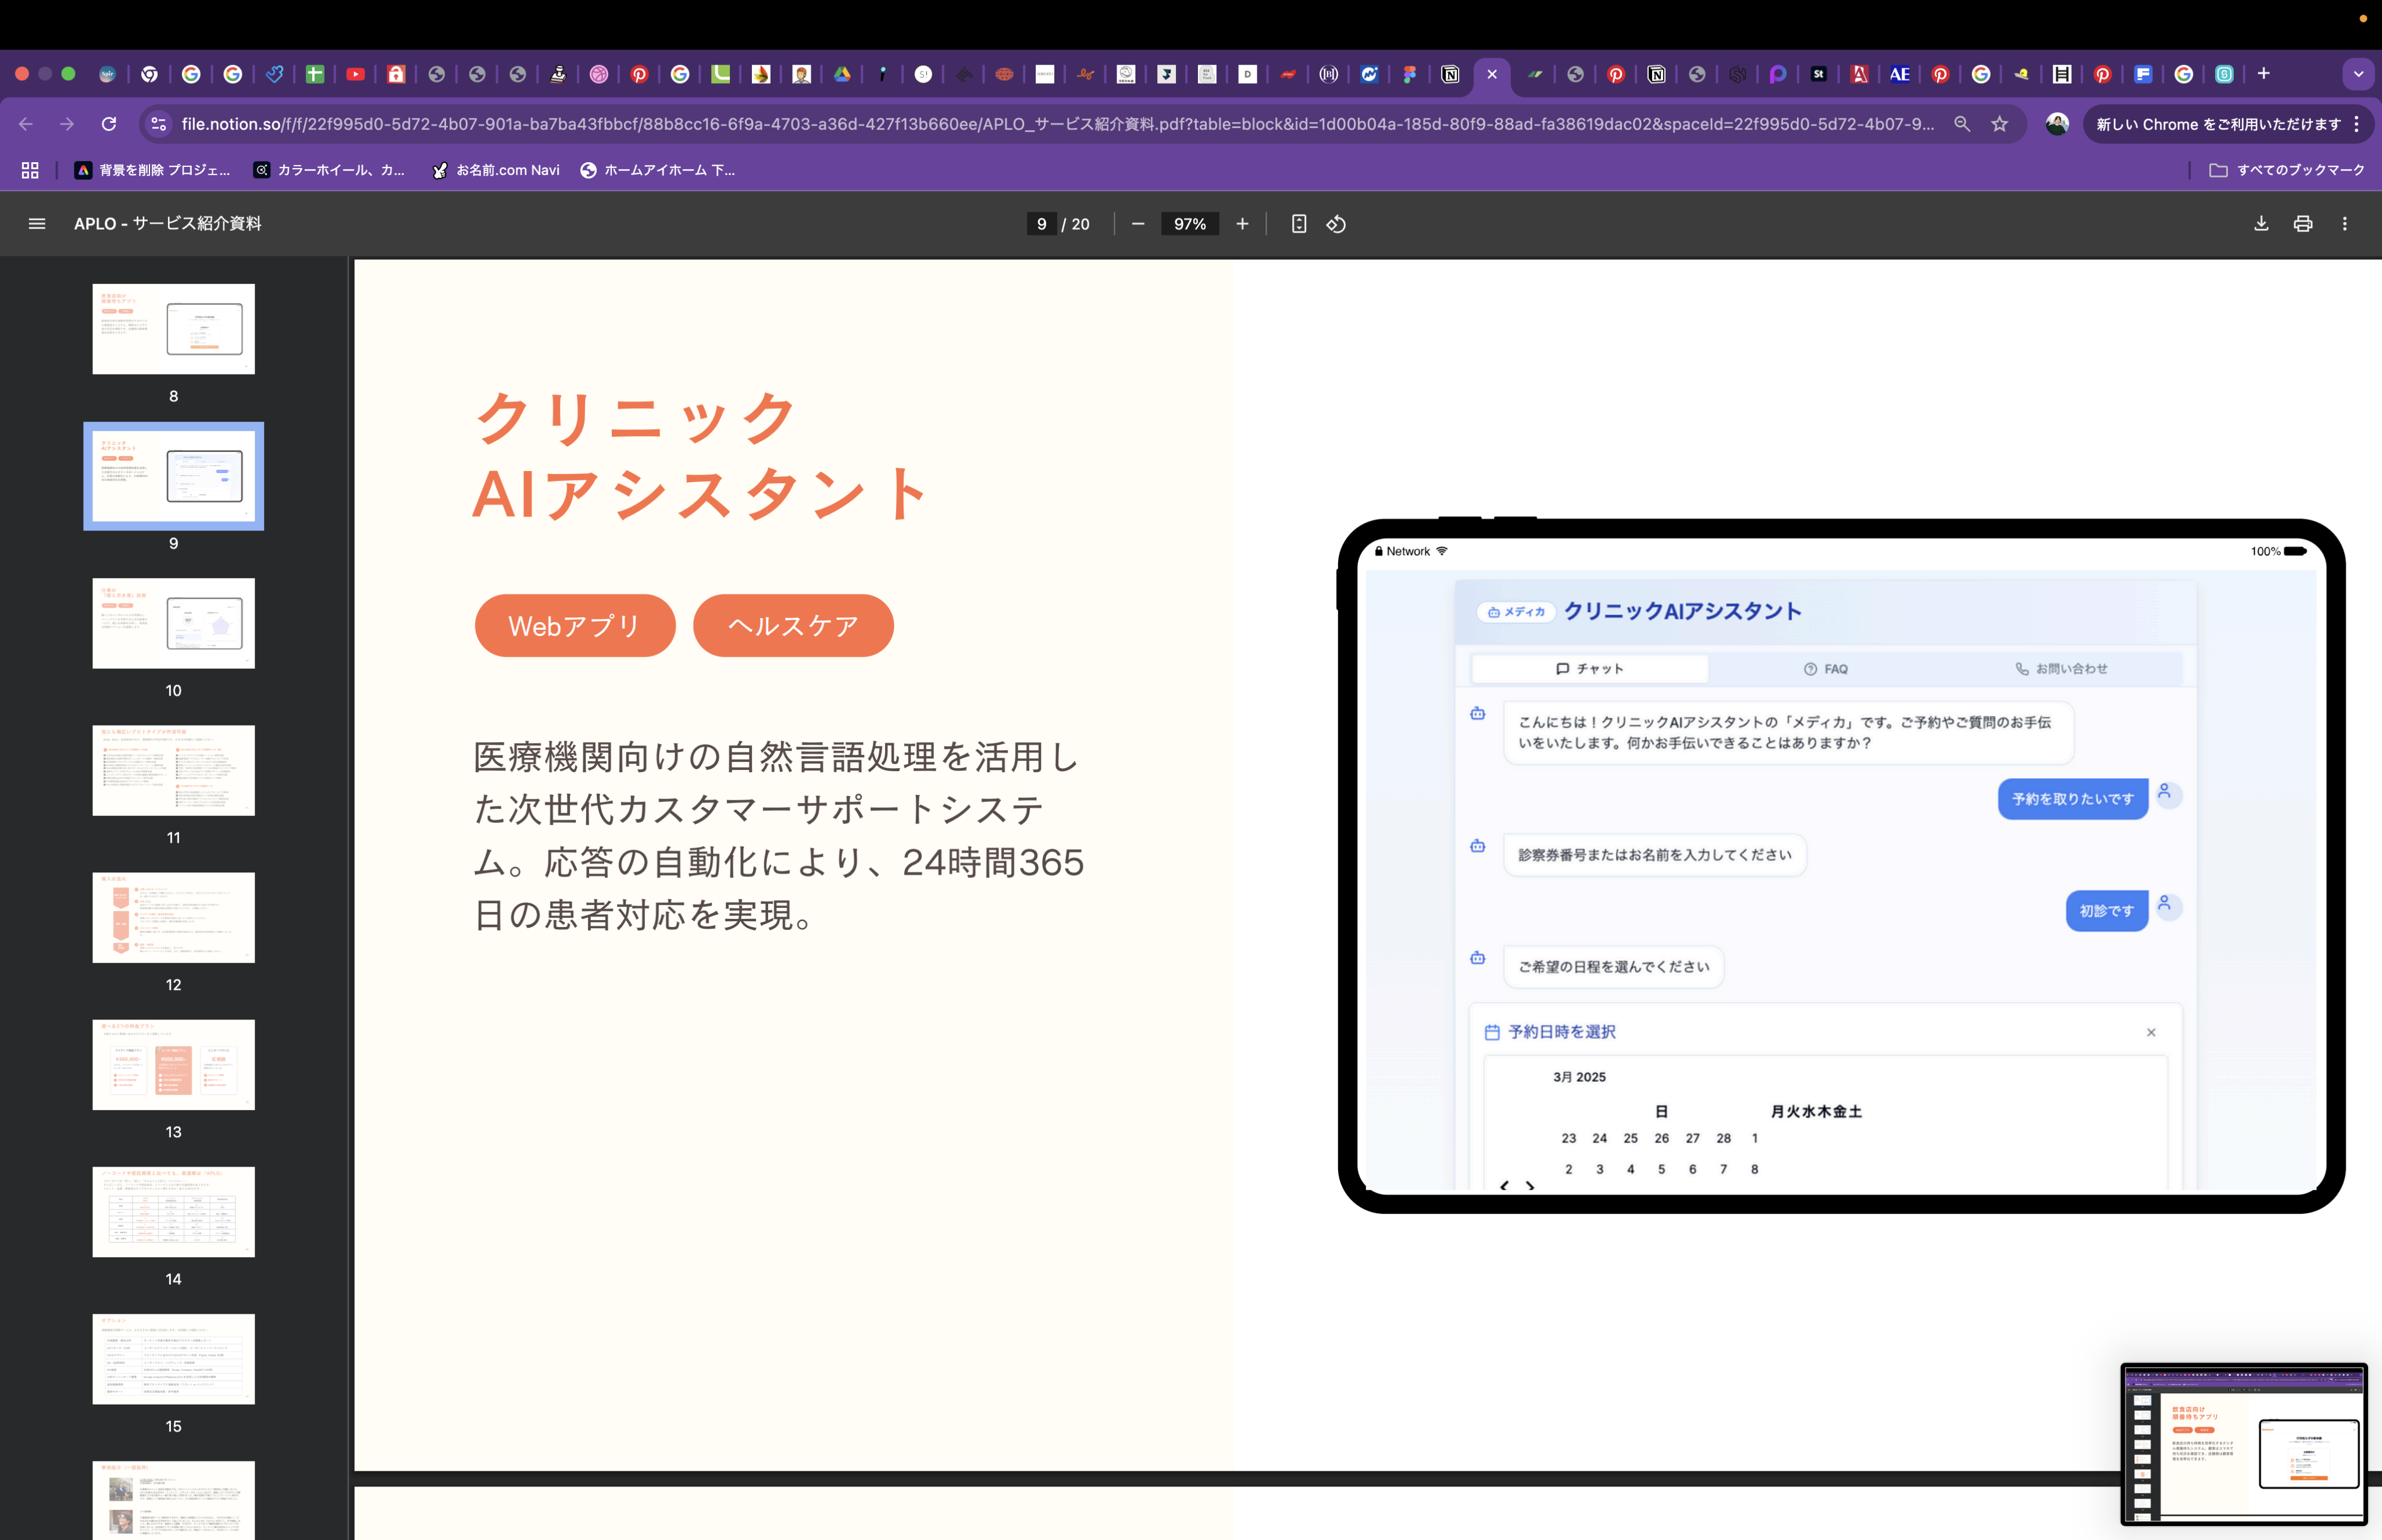The image size is (2382, 1540).
Task: Click the お問い合わせ tab in mockup
Action: (2062, 669)
